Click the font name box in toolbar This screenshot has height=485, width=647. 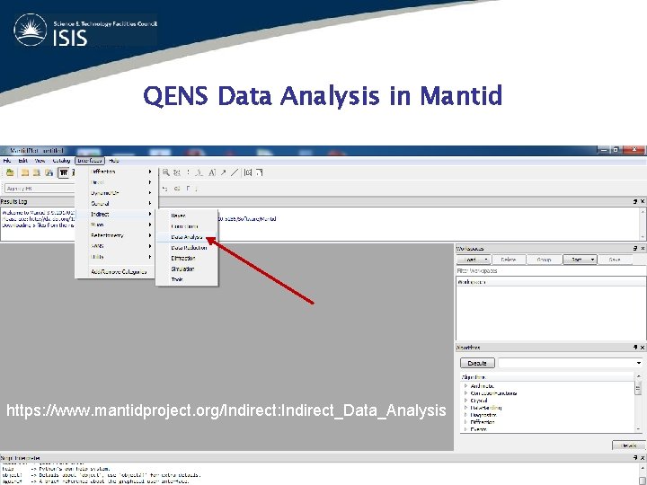40,189
